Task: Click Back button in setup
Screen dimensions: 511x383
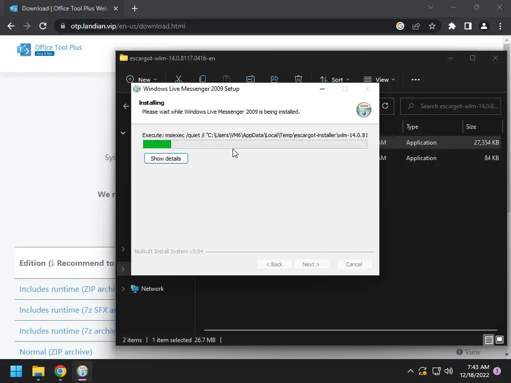Action: [274, 264]
